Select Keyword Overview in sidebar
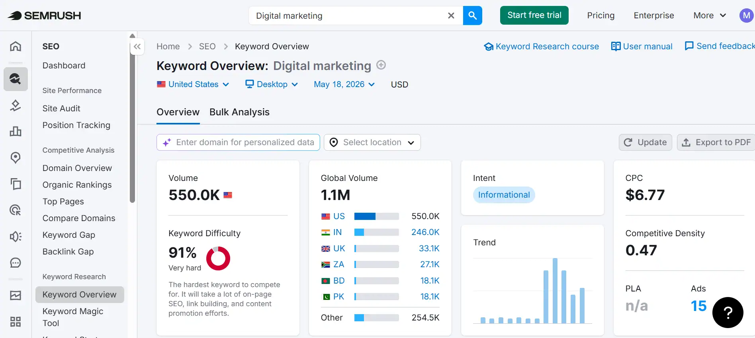755x338 pixels. [x=80, y=295]
